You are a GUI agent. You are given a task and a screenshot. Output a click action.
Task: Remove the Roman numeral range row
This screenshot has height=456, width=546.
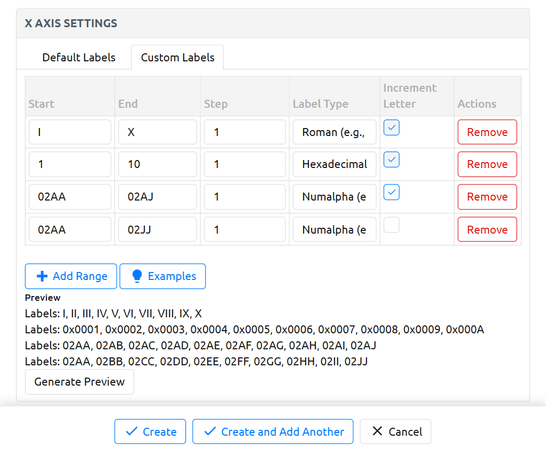[487, 132]
